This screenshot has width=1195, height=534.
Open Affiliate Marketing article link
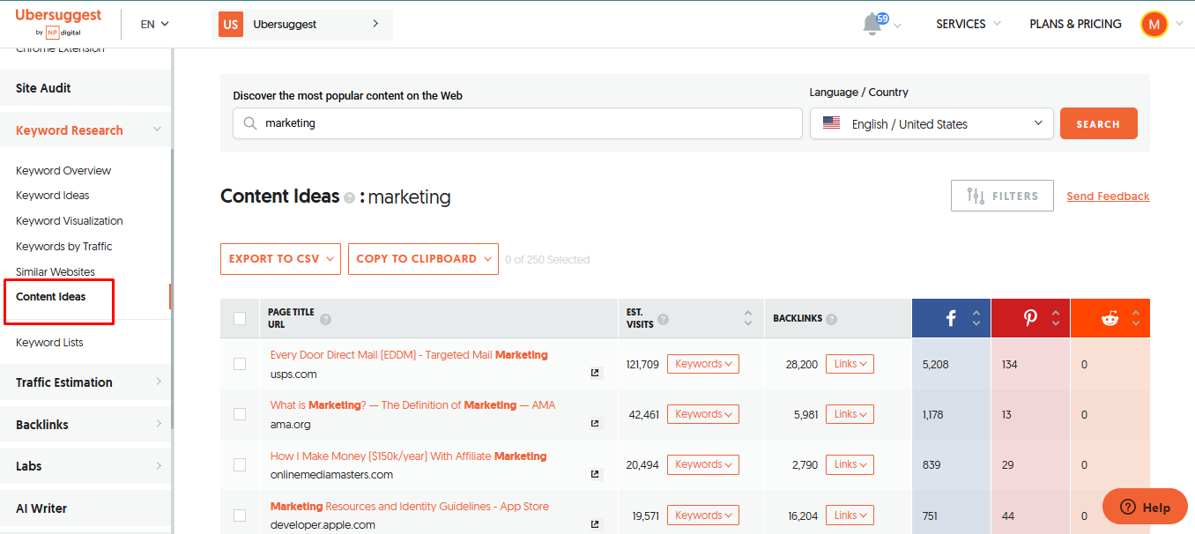pyautogui.click(x=408, y=456)
